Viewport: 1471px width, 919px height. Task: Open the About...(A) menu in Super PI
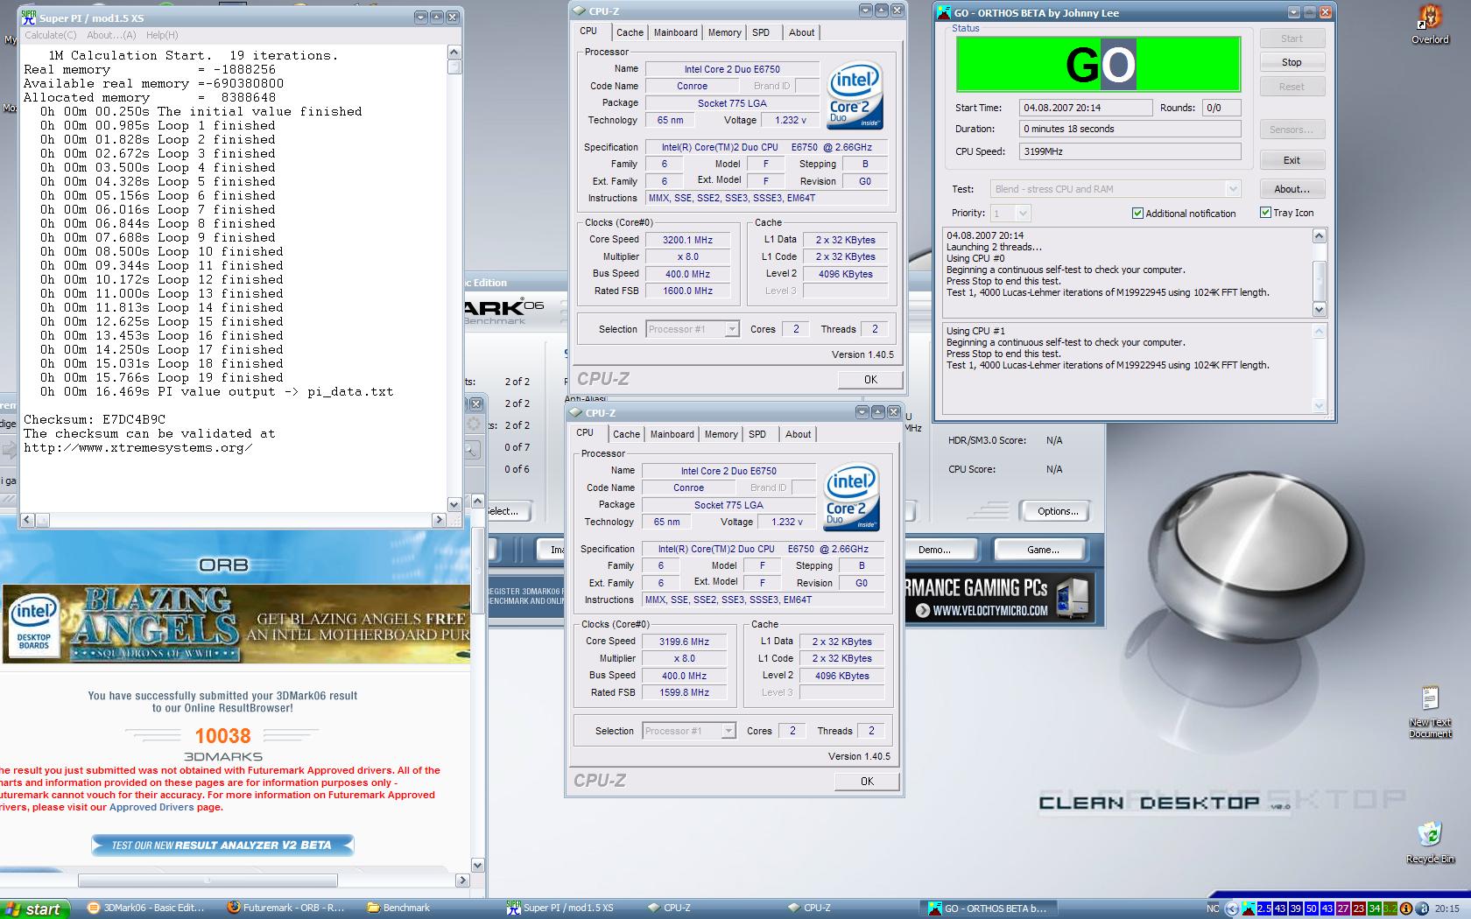point(111,35)
